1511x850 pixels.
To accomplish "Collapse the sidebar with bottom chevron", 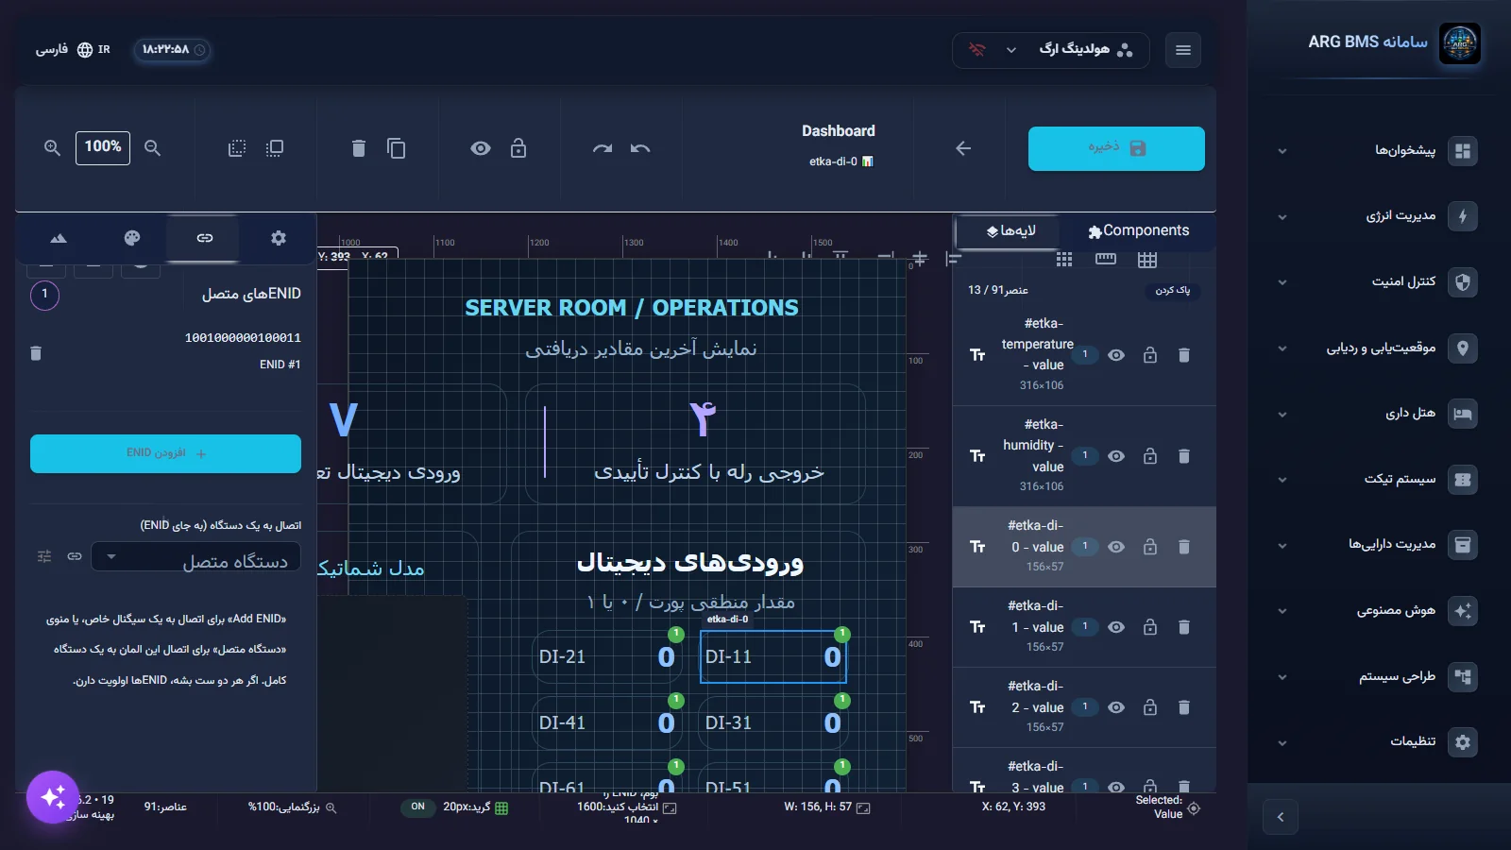I will point(1281,817).
